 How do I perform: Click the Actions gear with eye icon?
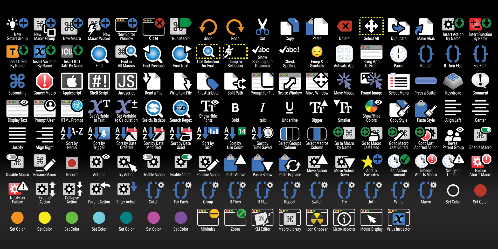[x=100, y=161]
